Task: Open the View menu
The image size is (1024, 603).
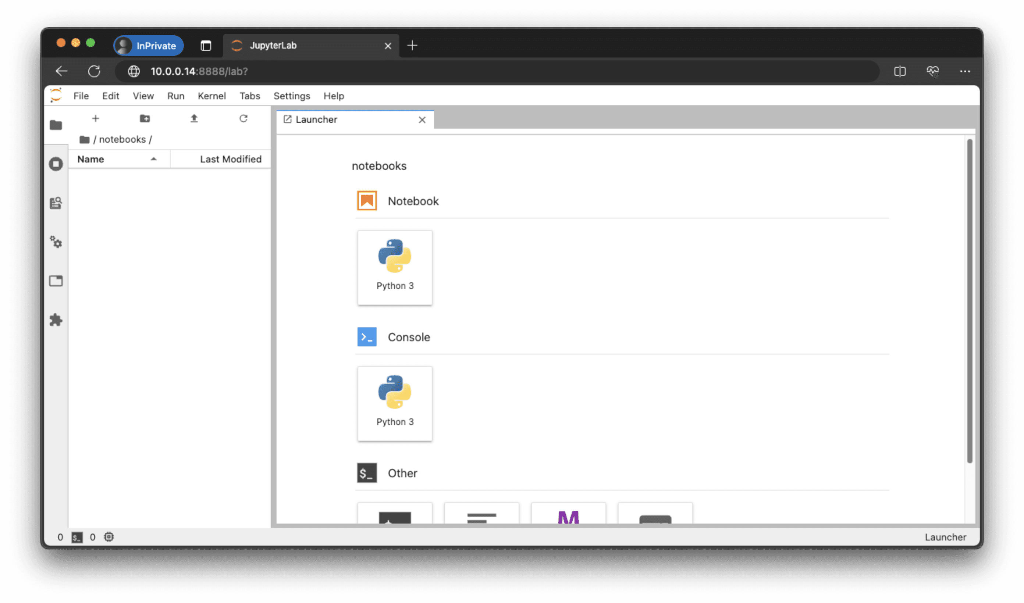Action: [143, 96]
